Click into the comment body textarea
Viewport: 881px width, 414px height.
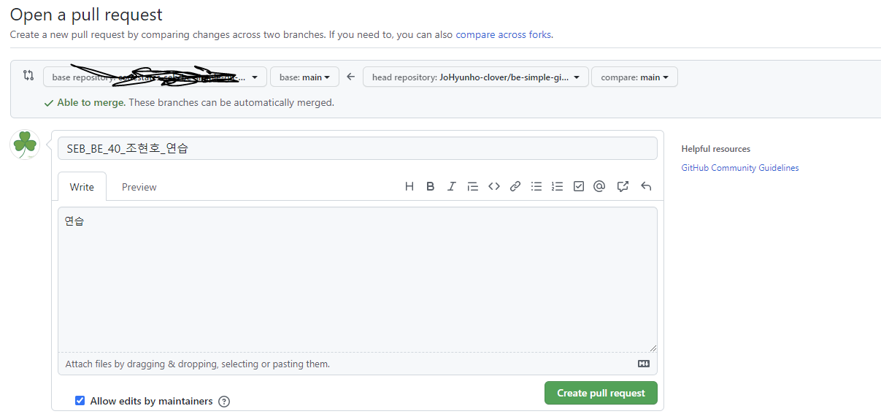click(x=358, y=280)
